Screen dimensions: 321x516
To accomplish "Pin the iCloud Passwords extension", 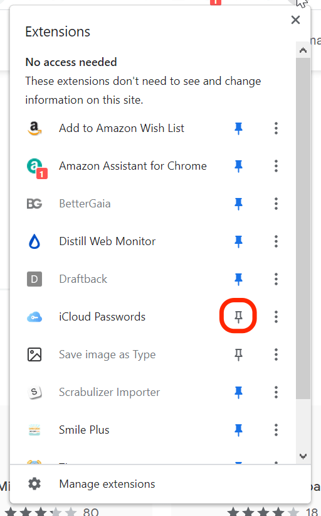I will (x=239, y=317).
